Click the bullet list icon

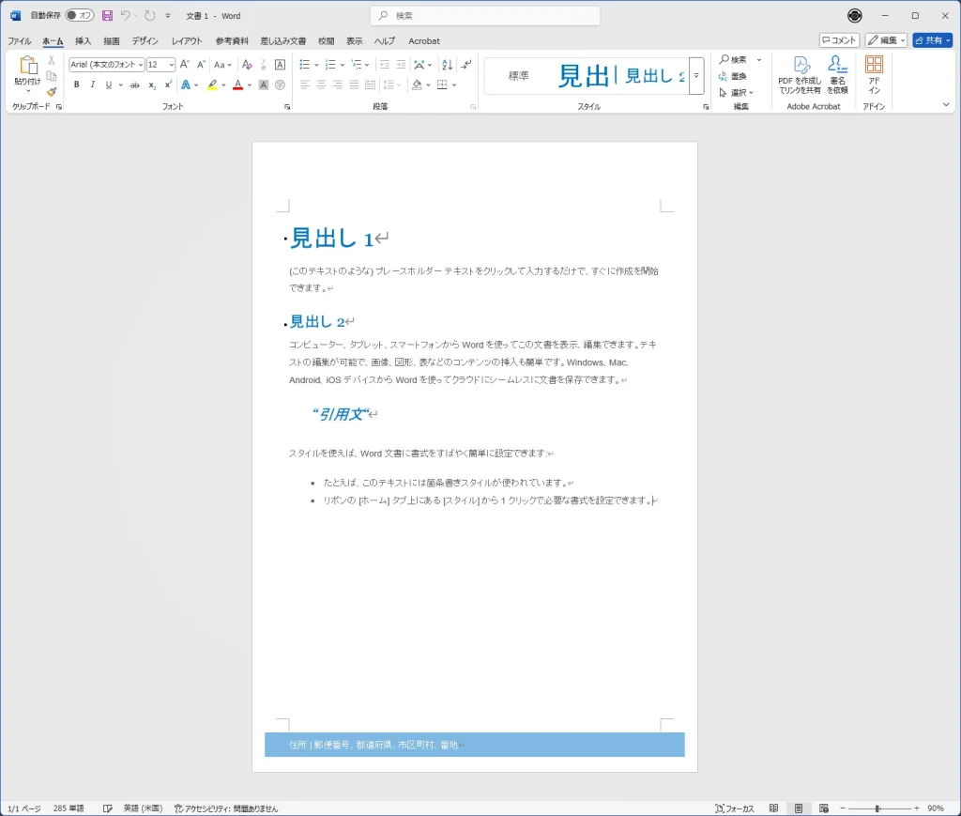(304, 65)
